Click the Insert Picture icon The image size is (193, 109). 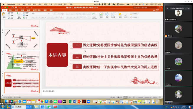coord(101,14)
